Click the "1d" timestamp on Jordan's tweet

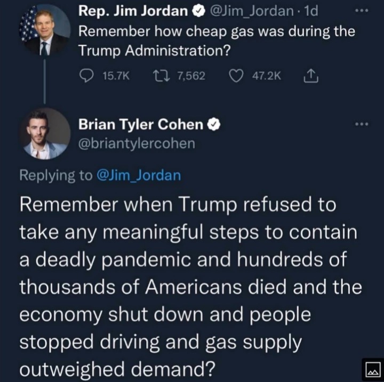point(310,11)
